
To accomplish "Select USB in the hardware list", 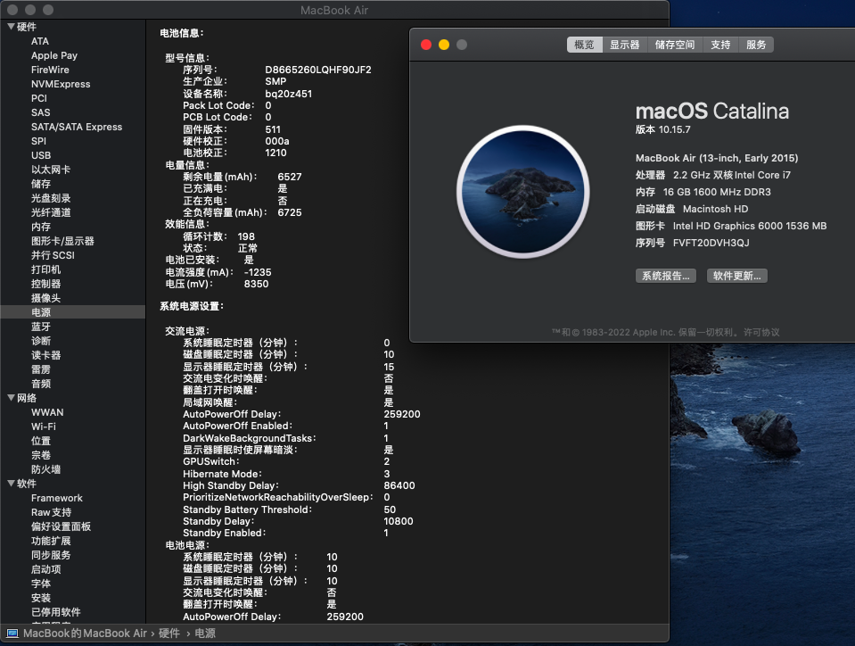I will click(x=42, y=154).
